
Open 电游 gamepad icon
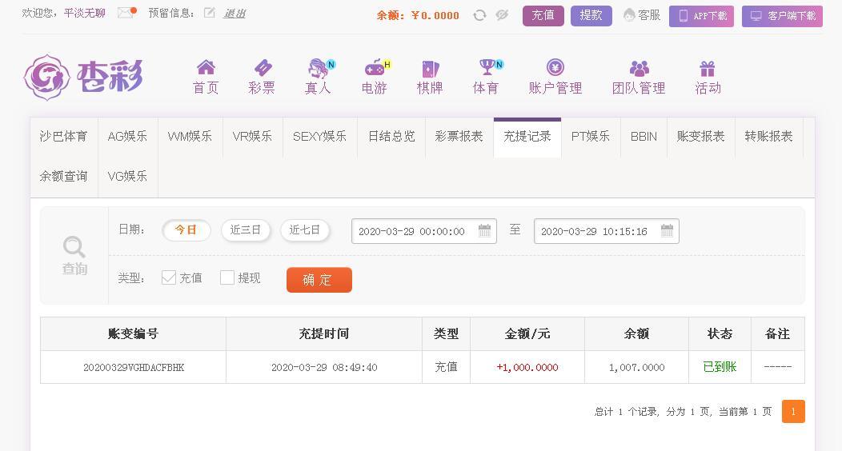point(376,67)
